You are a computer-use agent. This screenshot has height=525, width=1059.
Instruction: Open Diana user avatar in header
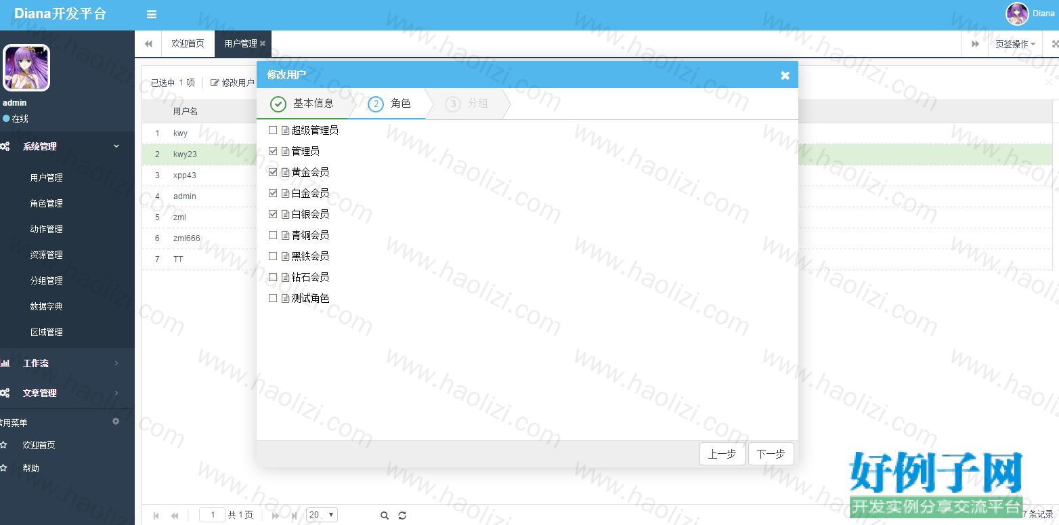[x=1017, y=14]
